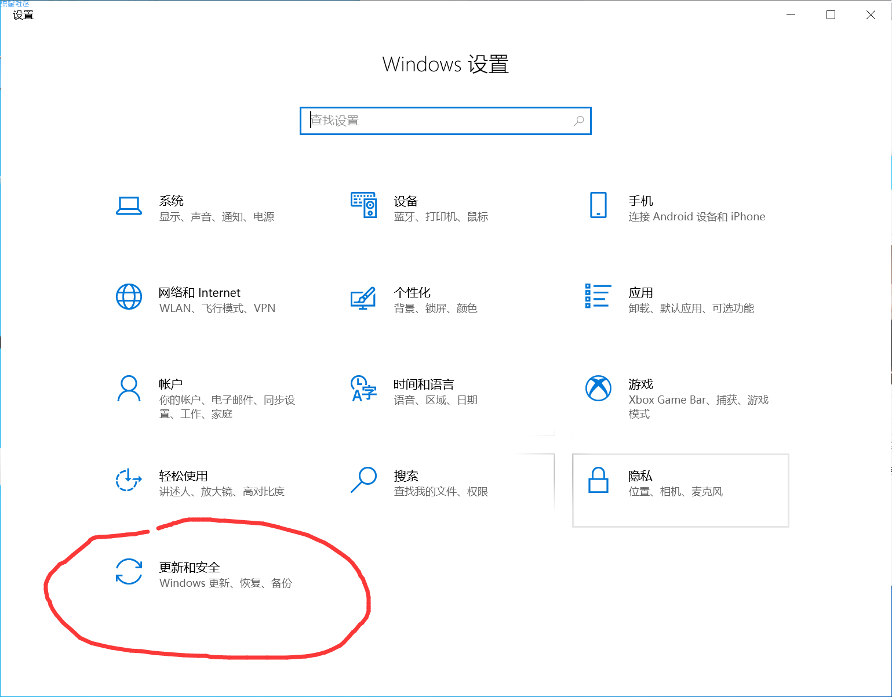The height and width of the screenshot is (697, 892).
Task: Open the 个性化 paintbrush icon
Action: point(363,298)
